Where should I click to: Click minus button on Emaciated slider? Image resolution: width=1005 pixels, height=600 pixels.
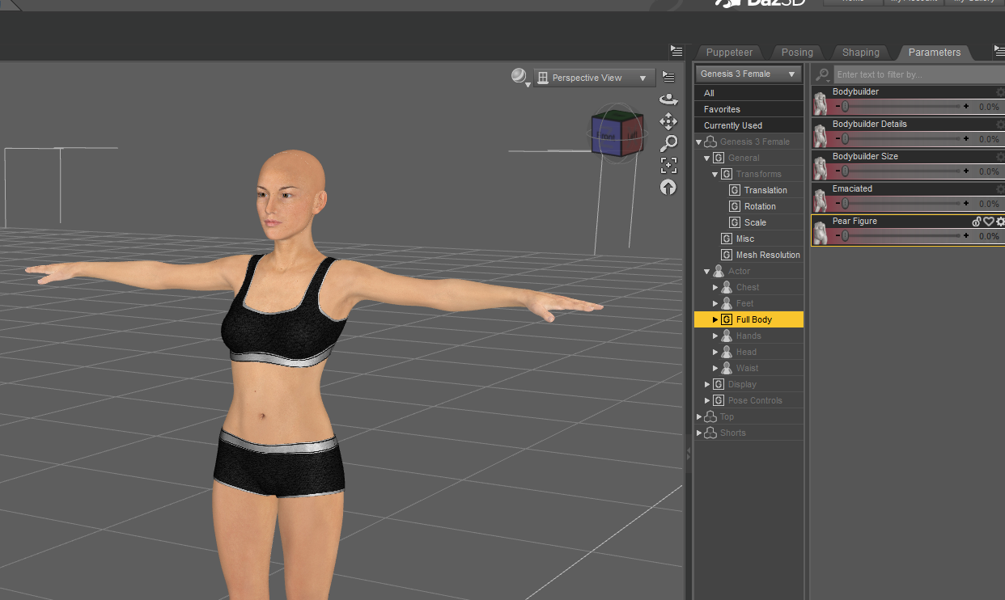pos(837,203)
